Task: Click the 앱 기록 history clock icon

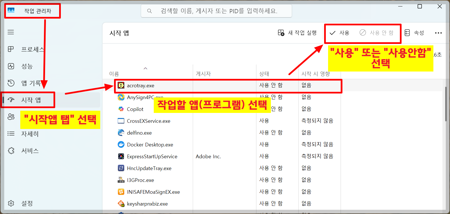Action: [x=11, y=83]
